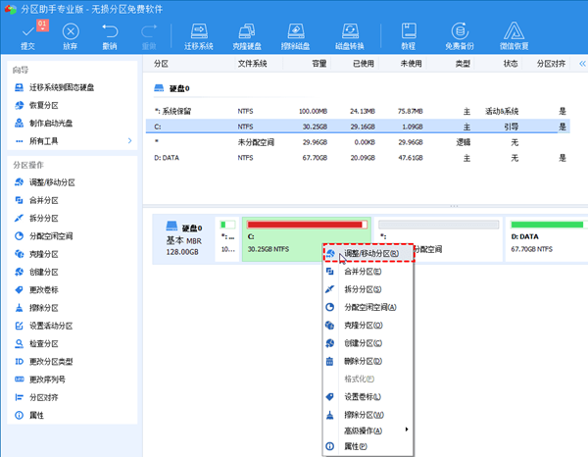The height and width of the screenshot is (457, 588).
Task: Select context menu item 擦除分区(W)
Action: point(367,415)
